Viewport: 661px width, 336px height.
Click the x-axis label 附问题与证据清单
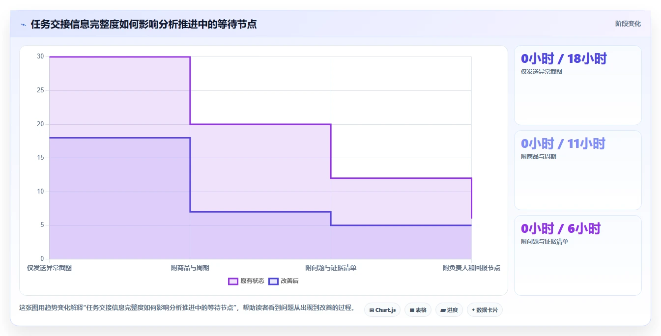click(331, 268)
